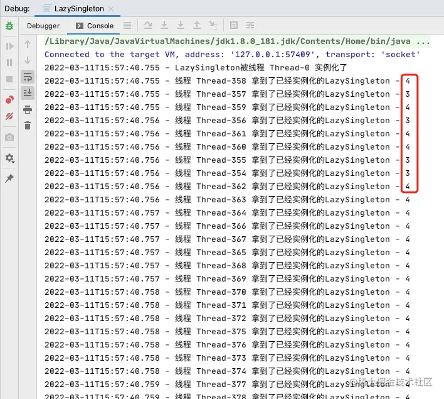Stop the LazySingleton debug session
The width and height of the screenshot is (444, 399).
coord(9,79)
